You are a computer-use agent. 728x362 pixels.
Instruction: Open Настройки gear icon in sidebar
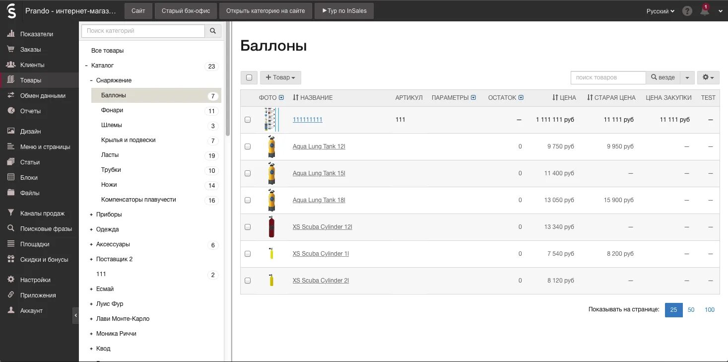tap(10, 280)
